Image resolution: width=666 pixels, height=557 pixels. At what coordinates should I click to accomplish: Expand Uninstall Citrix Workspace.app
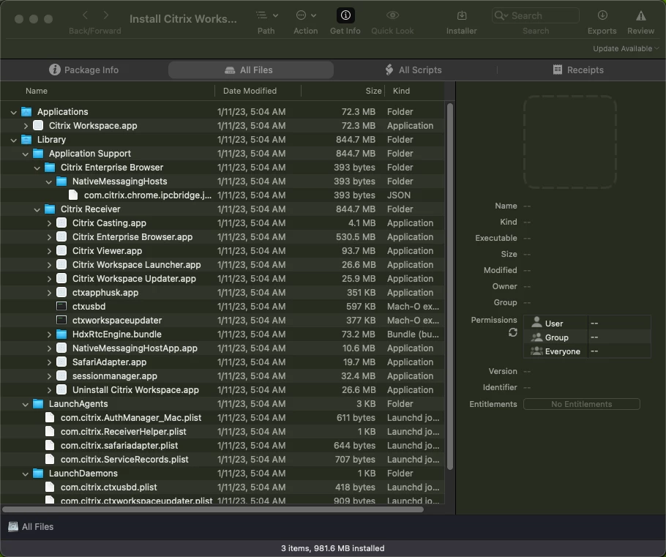coord(49,390)
